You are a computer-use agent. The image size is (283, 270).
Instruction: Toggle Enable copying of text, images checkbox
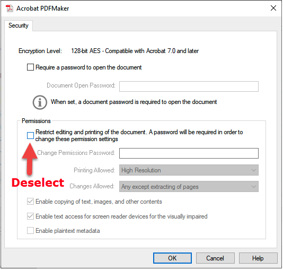click(x=30, y=202)
